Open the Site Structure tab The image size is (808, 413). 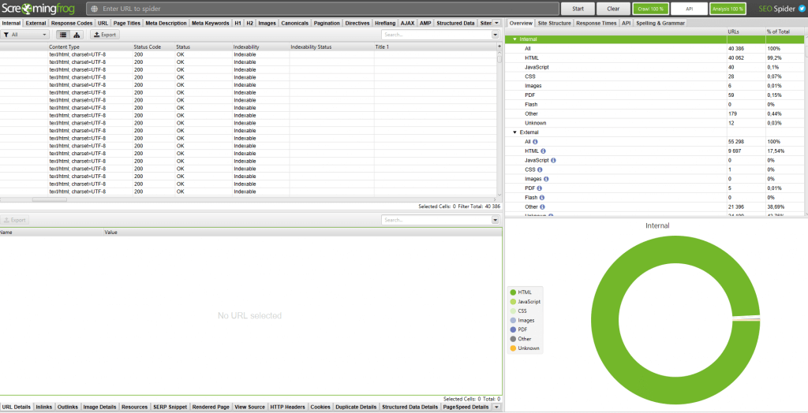point(554,23)
